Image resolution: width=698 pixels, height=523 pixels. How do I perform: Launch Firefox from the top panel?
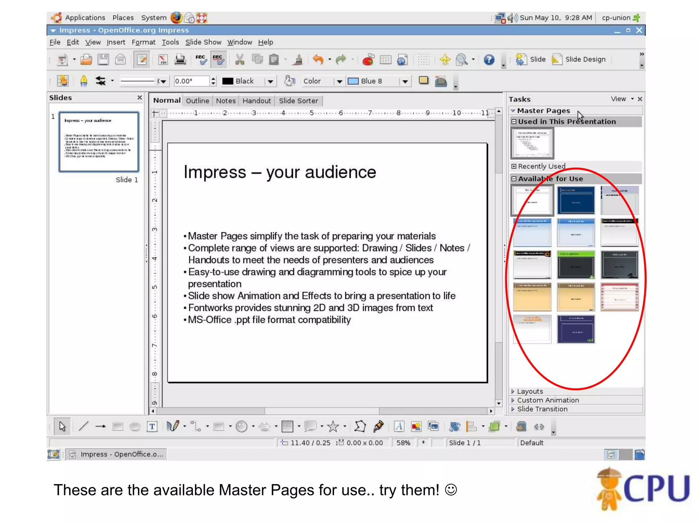point(176,18)
